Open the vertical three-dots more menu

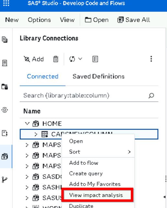tap(151, 59)
